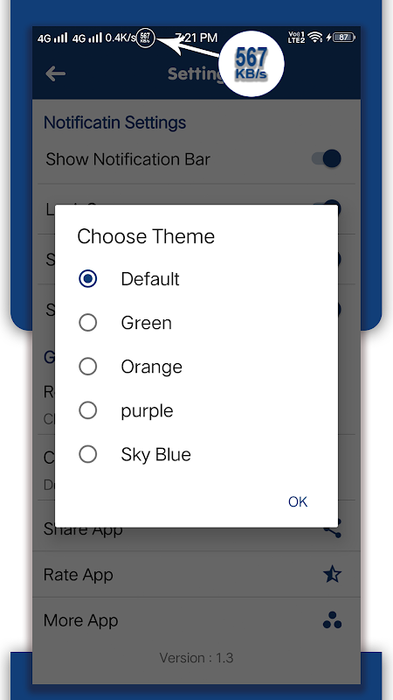Tap the share icon beside Share App
Screen dimensions: 393x700
point(332,530)
